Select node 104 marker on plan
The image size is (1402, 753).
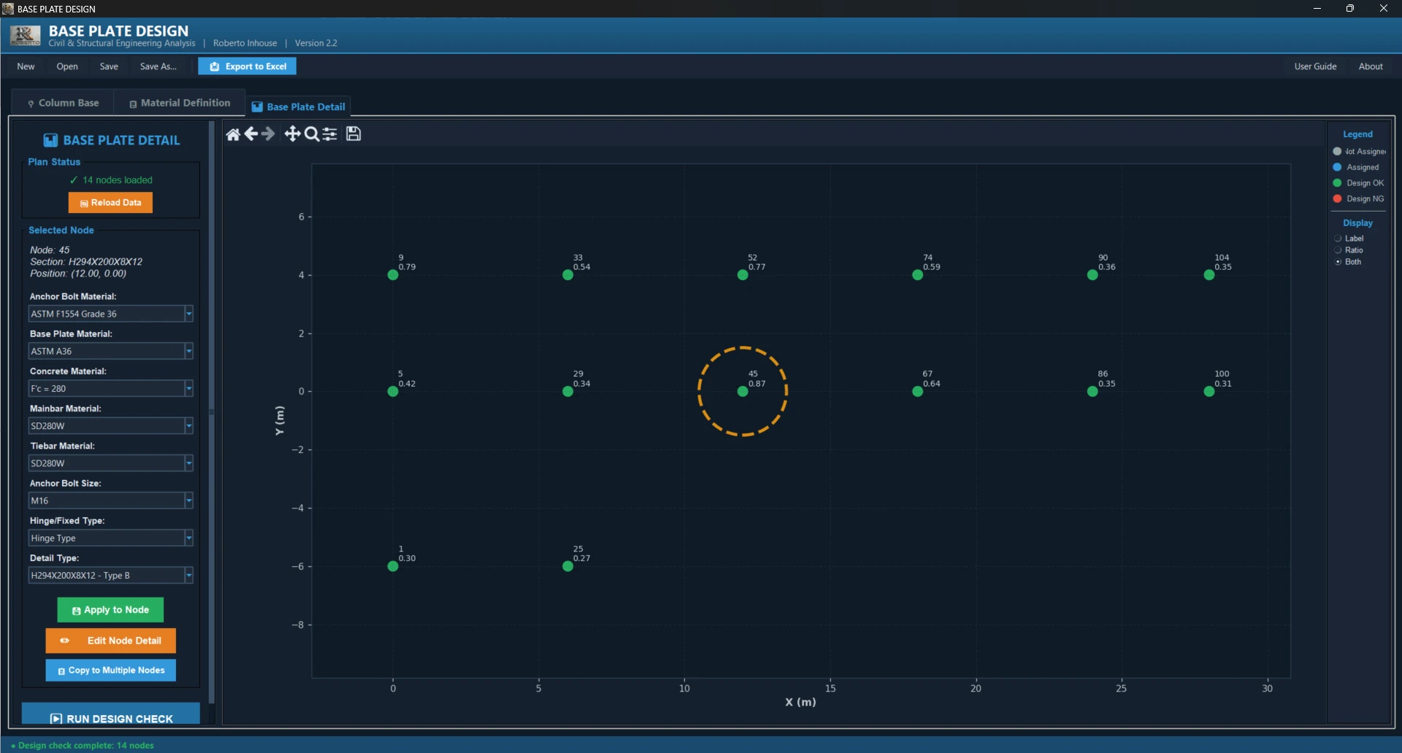1209,275
